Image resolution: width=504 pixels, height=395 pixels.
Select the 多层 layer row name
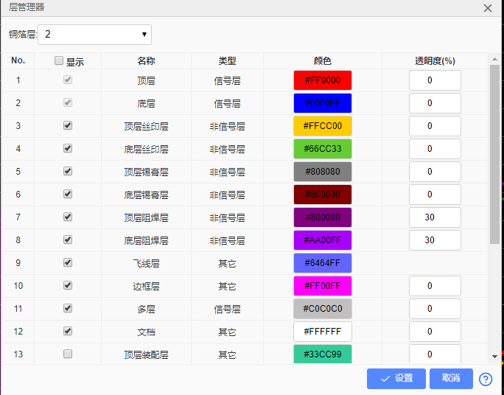(146, 309)
